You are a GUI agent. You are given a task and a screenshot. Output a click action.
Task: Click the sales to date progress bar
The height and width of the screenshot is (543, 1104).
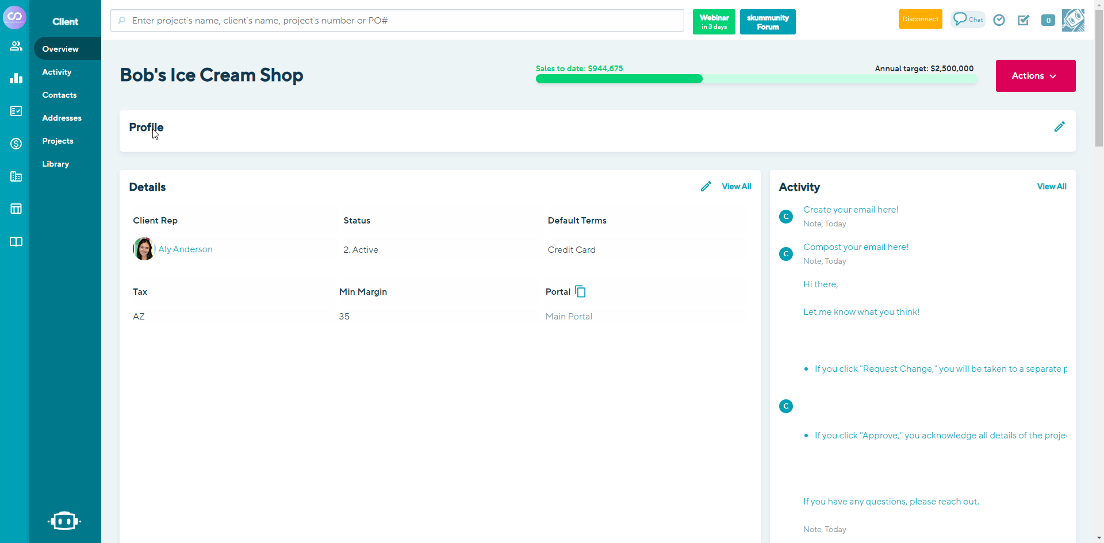(x=619, y=79)
